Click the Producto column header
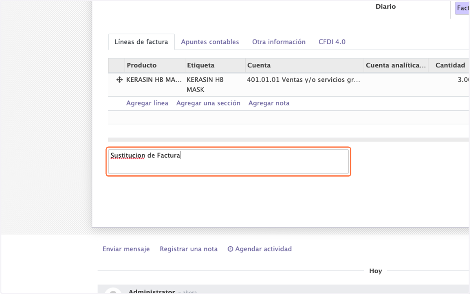Viewport: 470px width, 294px height. coord(155,65)
